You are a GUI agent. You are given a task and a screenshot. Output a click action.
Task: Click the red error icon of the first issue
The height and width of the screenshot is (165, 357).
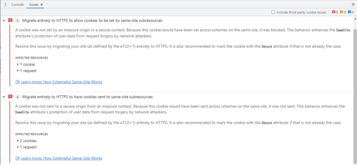10,20
